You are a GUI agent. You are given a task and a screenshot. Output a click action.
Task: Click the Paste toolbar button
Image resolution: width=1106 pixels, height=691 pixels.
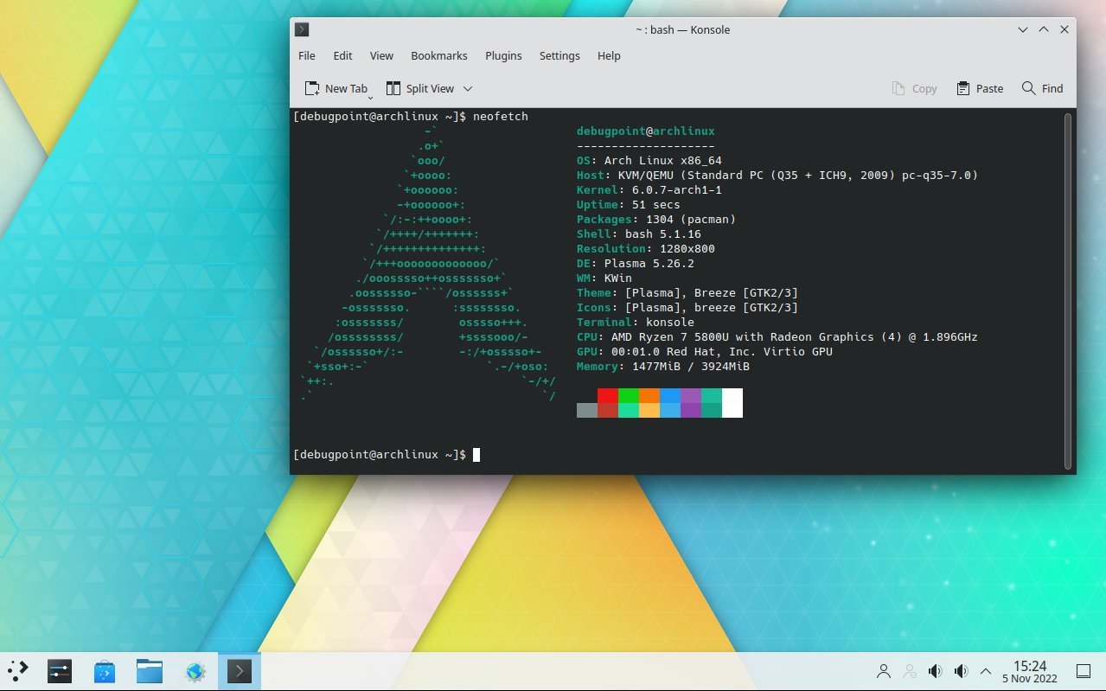pyautogui.click(x=980, y=88)
